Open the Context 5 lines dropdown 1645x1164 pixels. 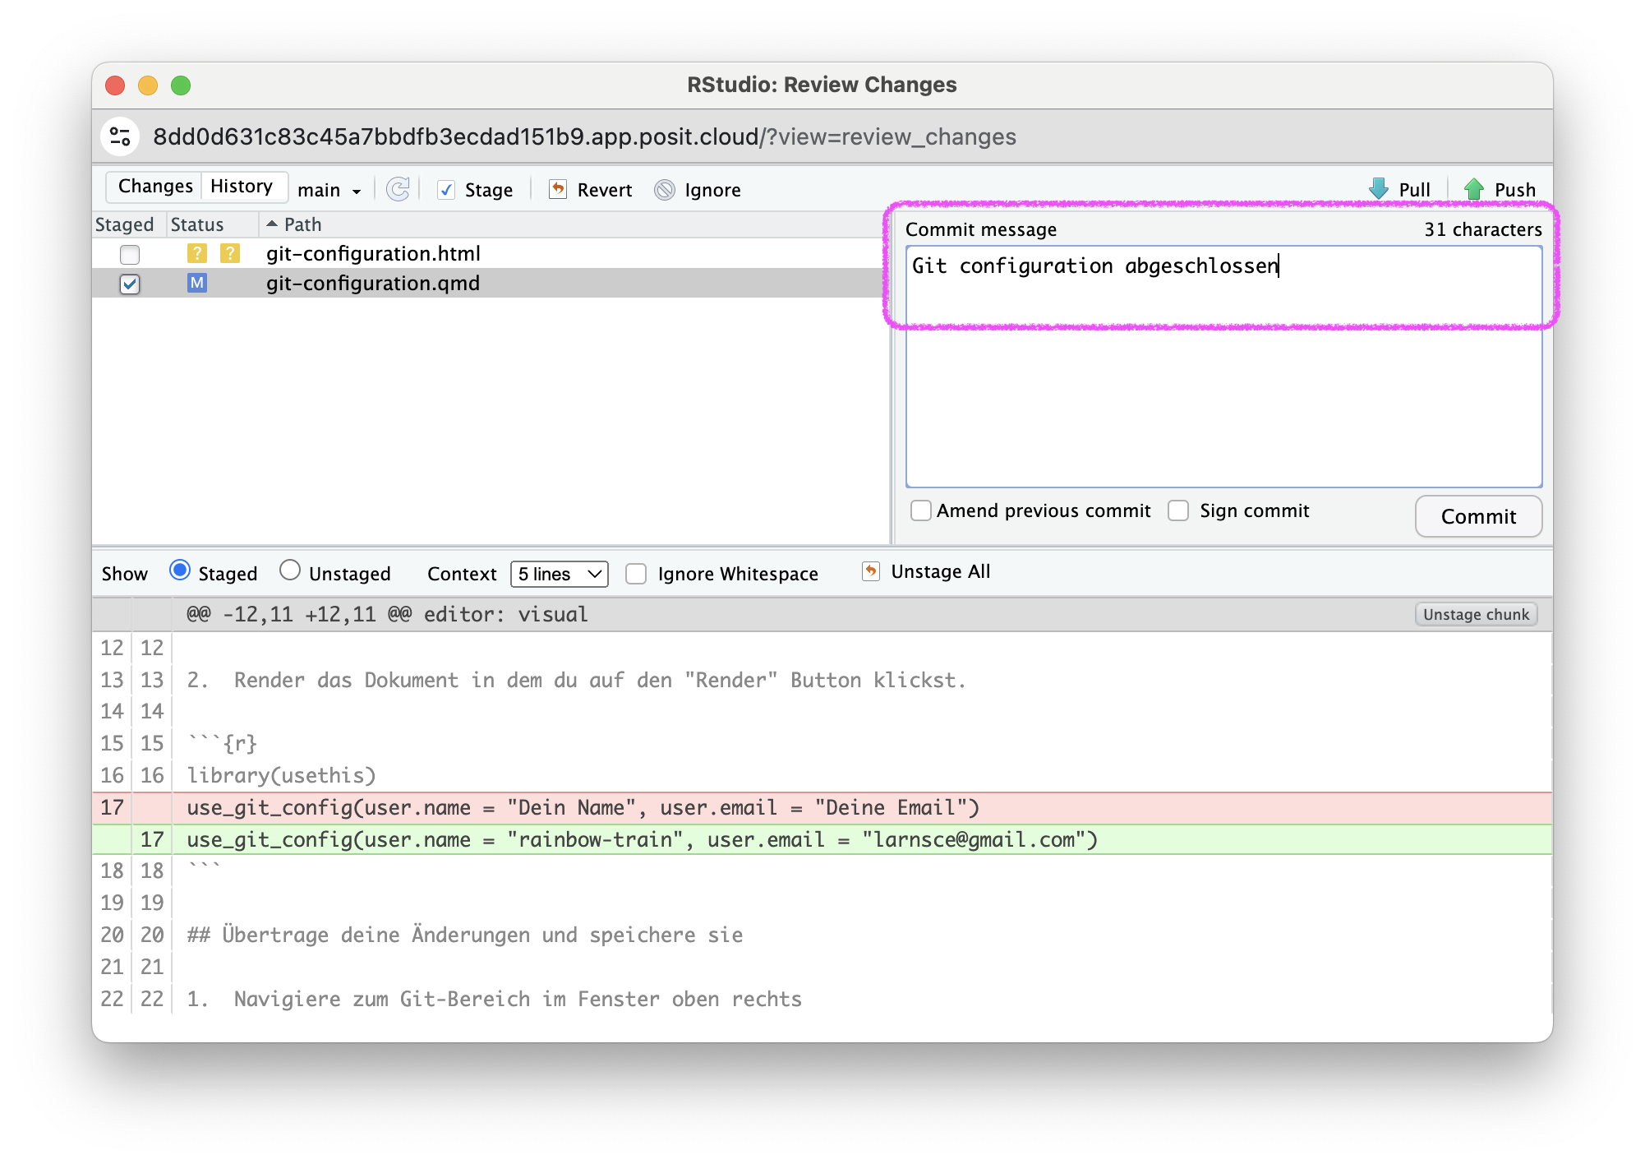(560, 574)
